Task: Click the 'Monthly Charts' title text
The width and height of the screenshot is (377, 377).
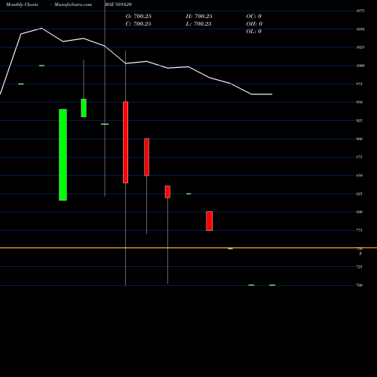Action: point(22,5)
